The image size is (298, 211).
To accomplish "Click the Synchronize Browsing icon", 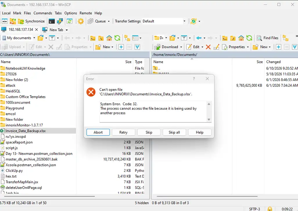I will [13, 21].
